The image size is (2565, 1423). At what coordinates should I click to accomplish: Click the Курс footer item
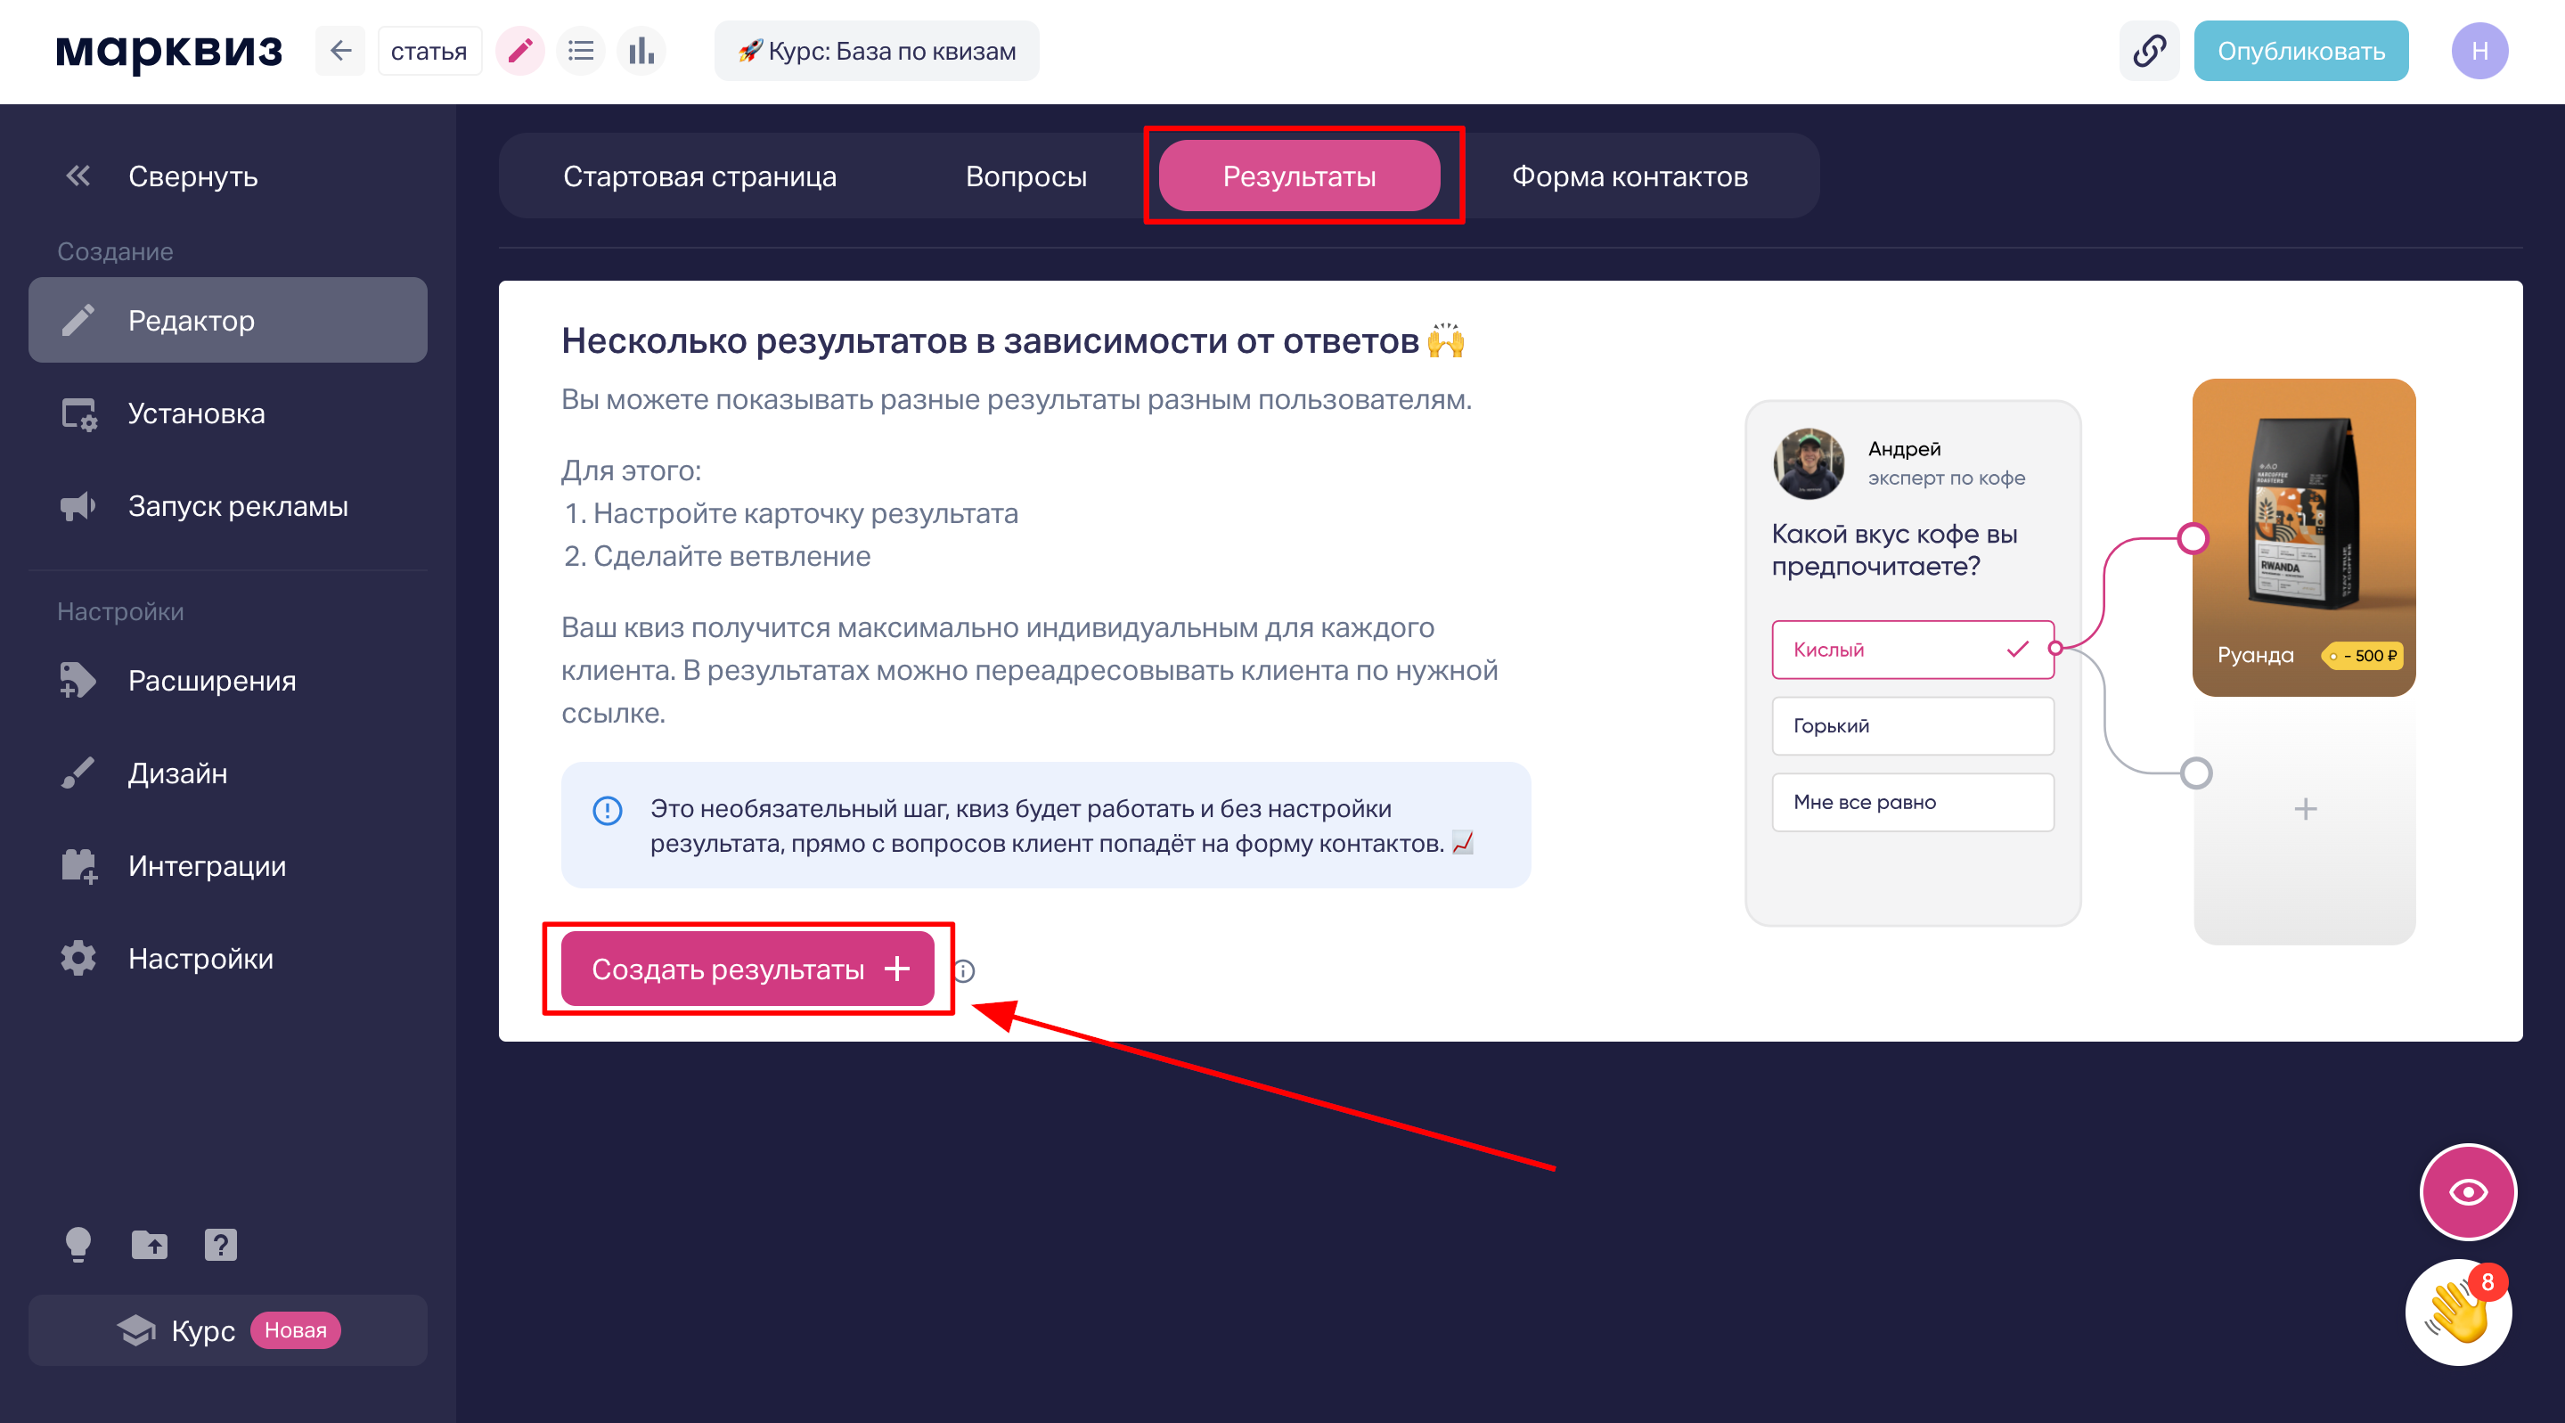coord(205,1330)
